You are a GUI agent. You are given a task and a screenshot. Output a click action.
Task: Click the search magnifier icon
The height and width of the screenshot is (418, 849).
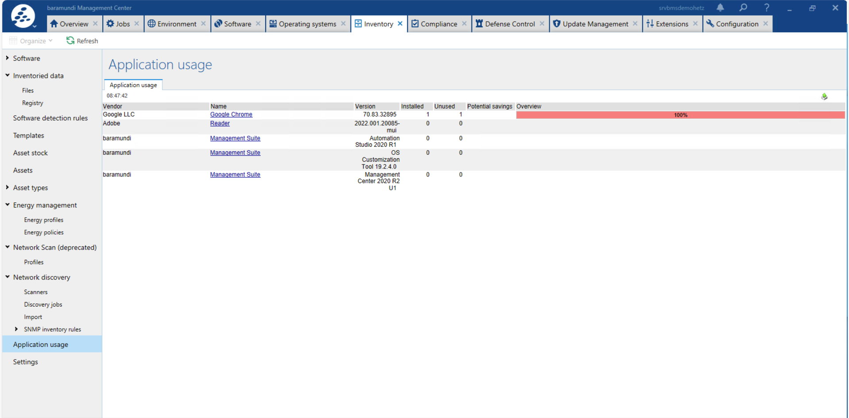(743, 8)
